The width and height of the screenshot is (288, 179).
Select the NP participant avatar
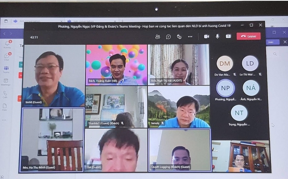225,88
